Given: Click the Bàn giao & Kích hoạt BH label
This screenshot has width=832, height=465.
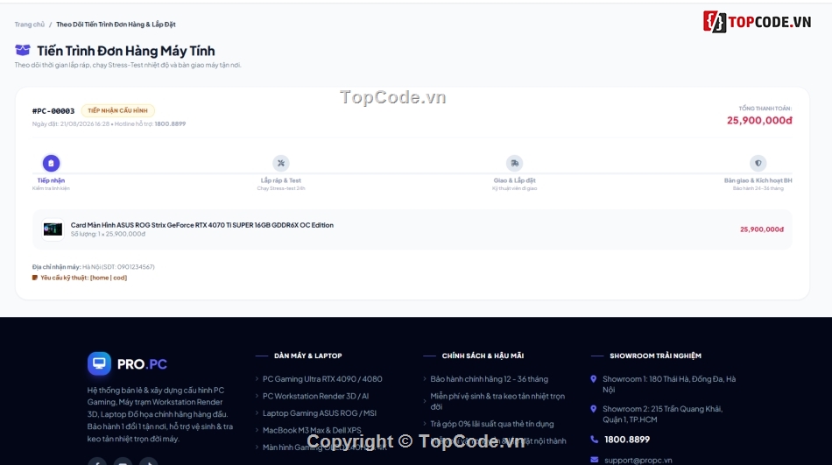Looking at the screenshot, I should coord(758,180).
